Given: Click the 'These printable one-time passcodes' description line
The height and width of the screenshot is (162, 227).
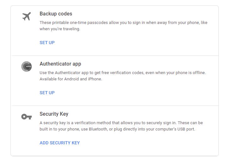Looking at the screenshot, I should [x=123, y=23].
